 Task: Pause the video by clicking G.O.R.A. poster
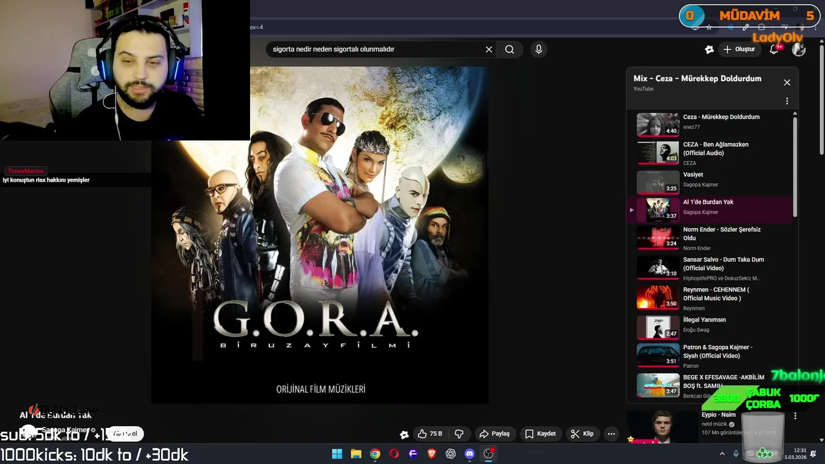320,235
